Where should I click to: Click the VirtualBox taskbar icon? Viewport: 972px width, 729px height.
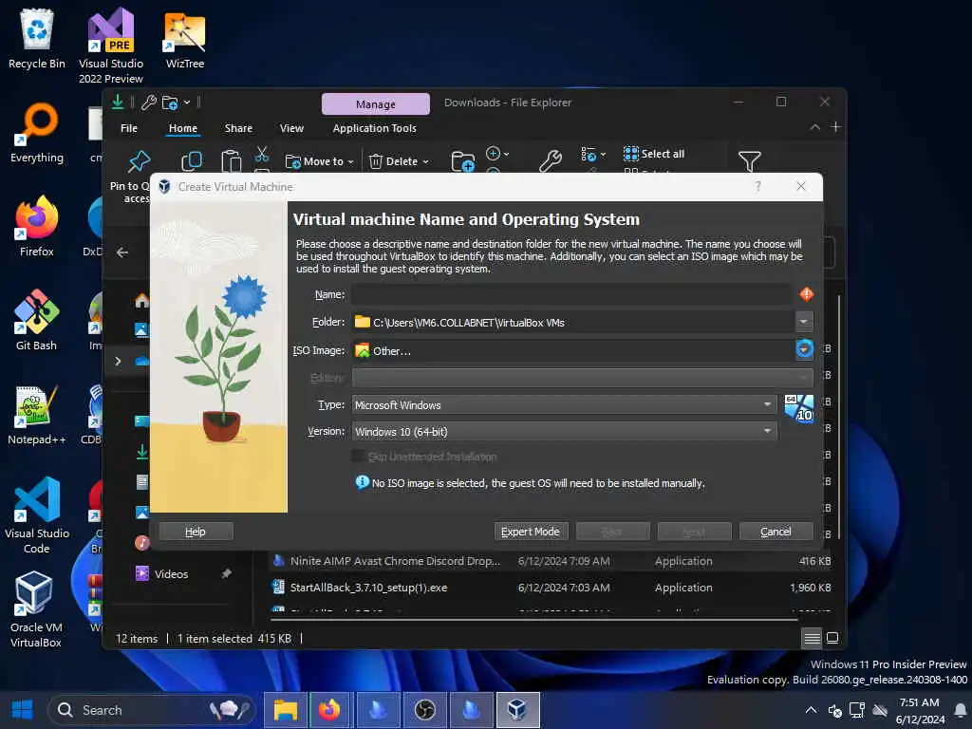(x=517, y=710)
